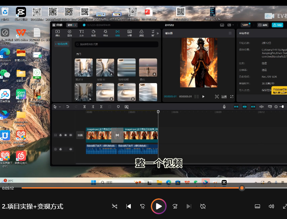
Task: Open the Captions (字幕) tab
Action: [x=130, y=33]
